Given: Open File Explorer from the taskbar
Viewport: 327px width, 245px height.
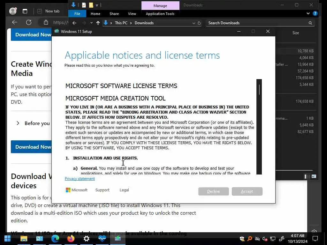Looking at the screenshot, I should (24, 238).
